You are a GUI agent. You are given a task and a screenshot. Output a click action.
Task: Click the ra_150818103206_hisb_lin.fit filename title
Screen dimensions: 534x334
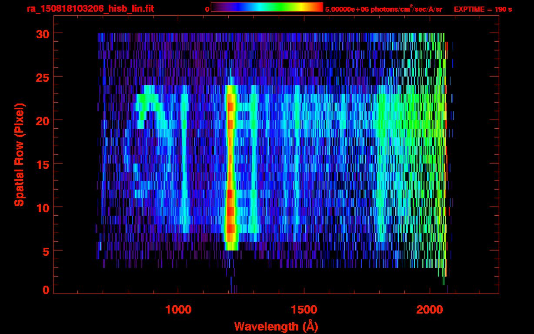90,9
